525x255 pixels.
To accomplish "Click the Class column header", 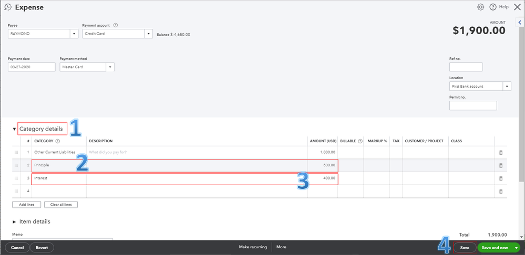I will tap(456, 141).
